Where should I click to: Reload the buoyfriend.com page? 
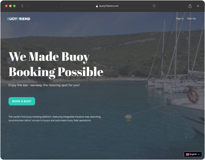154,6
